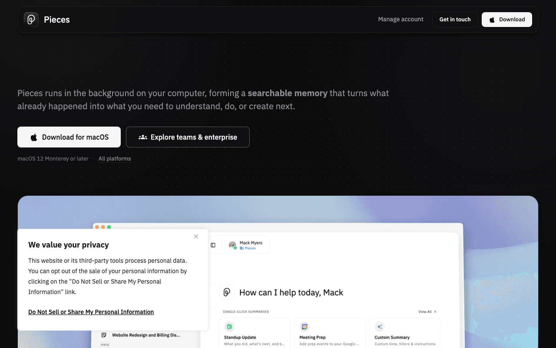Click the green Standup Update card icon
The image size is (556, 348).
click(x=229, y=326)
